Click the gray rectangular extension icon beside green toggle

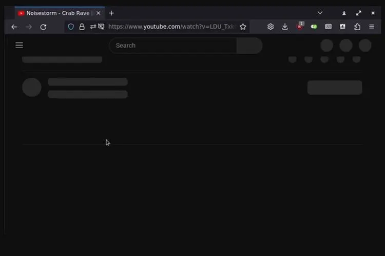pyautogui.click(x=329, y=27)
